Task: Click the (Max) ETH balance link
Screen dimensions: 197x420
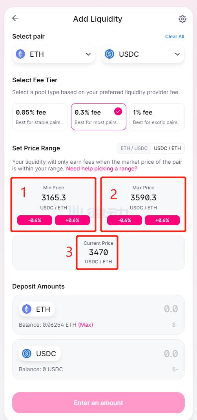Action: pyautogui.click(x=86, y=325)
